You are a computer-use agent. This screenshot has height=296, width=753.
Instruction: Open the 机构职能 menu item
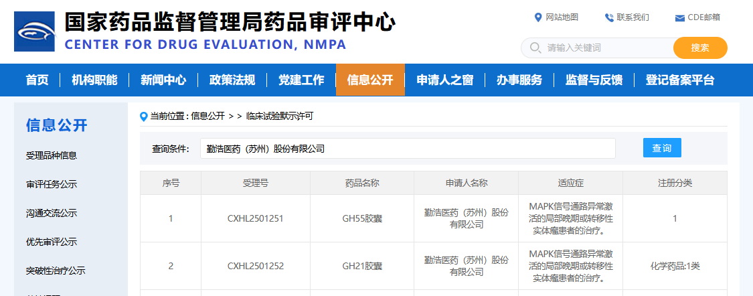click(94, 80)
